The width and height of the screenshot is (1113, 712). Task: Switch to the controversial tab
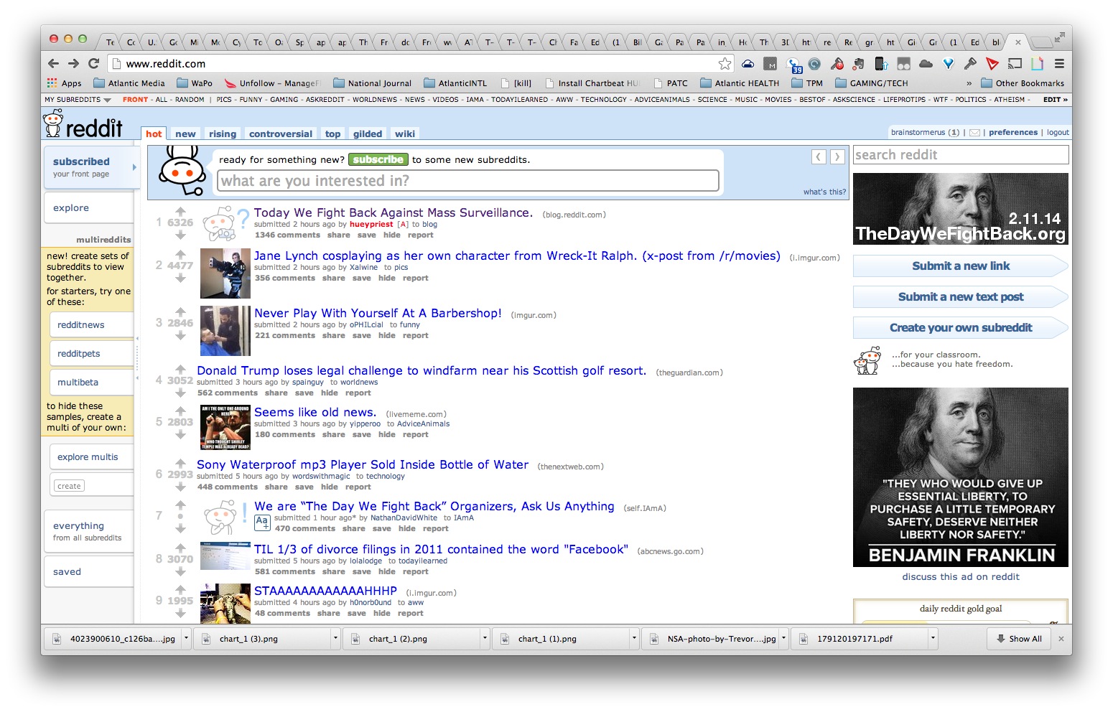[281, 133]
